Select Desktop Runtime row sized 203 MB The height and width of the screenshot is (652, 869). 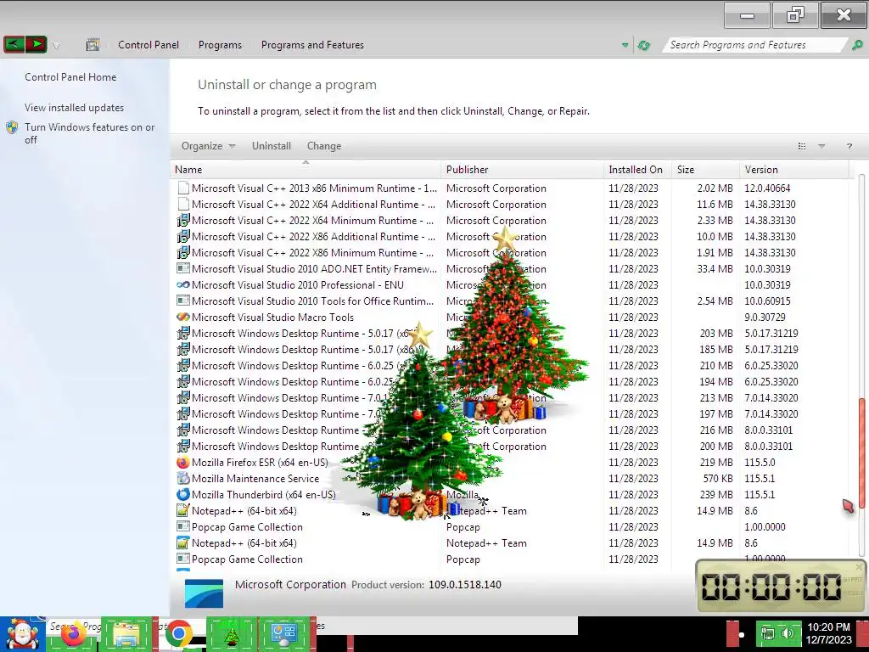pyautogui.click(x=510, y=333)
